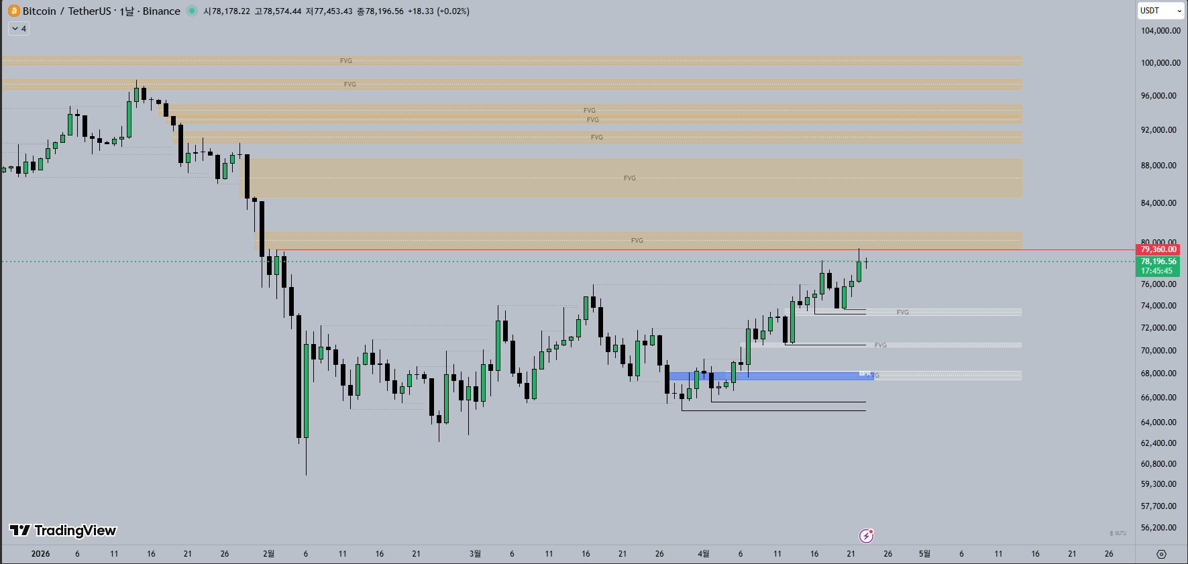Click the green market status dot
This screenshot has height=564, width=1188.
[x=192, y=11]
